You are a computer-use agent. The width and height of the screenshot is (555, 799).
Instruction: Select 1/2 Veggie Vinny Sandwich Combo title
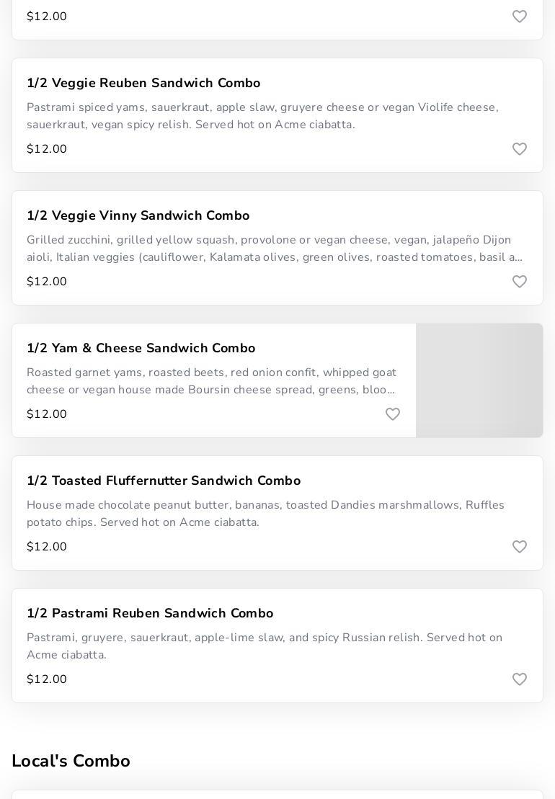click(138, 216)
